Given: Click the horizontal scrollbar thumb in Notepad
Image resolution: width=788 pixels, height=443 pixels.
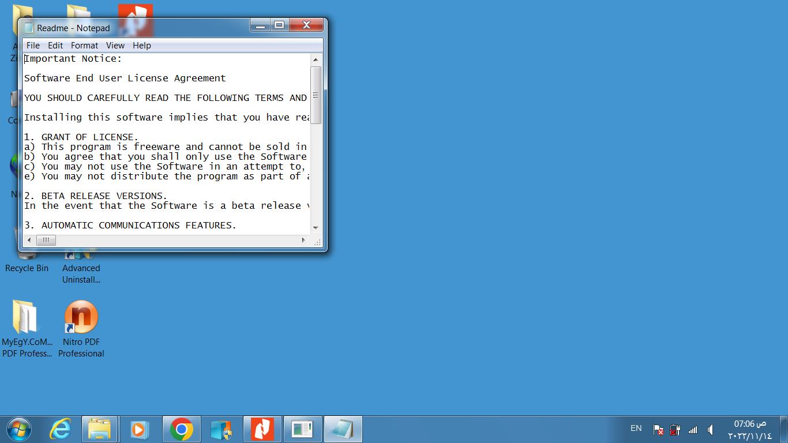Looking at the screenshot, I should pyautogui.click(x=46, y=240).
